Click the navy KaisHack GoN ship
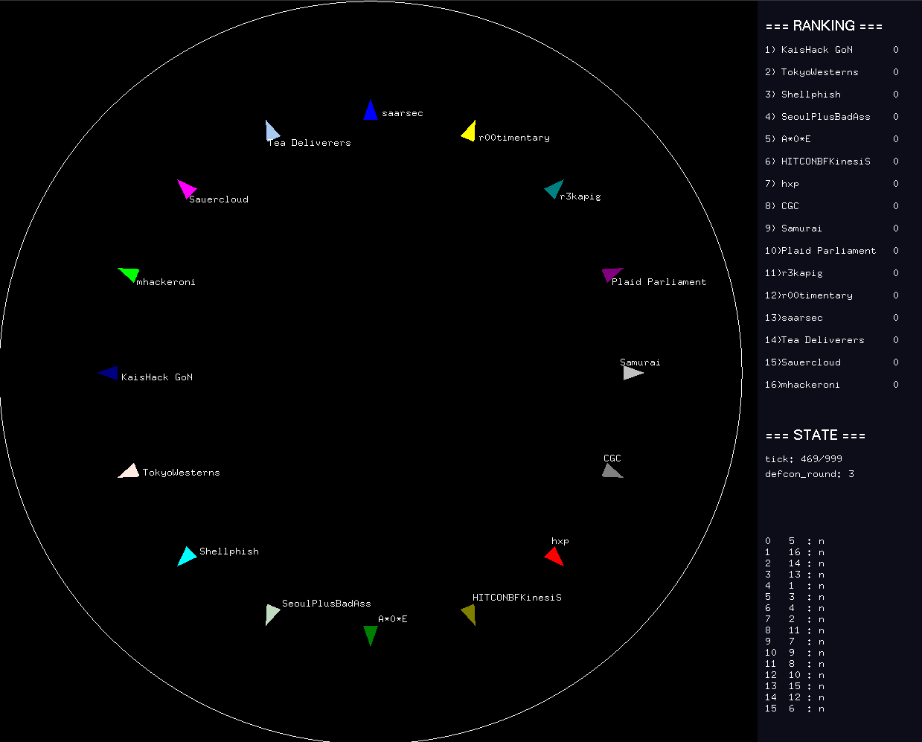Image resolution: width=922 pixels, height=742 pixels. tap(109, 373)
